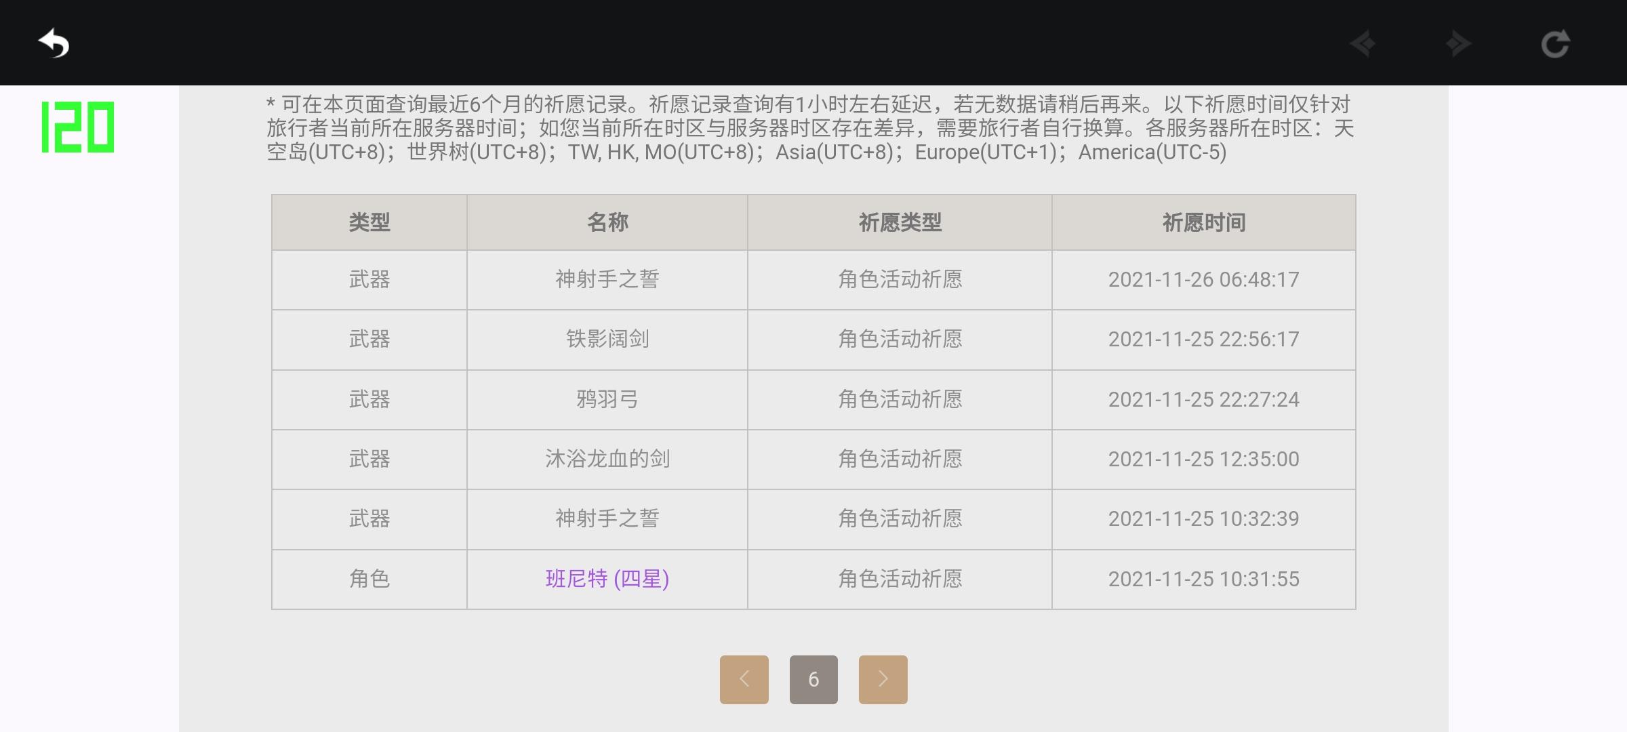1627x732 pixels.
Task: Tap the browser back navigation icon
Action: [1363, 44]
